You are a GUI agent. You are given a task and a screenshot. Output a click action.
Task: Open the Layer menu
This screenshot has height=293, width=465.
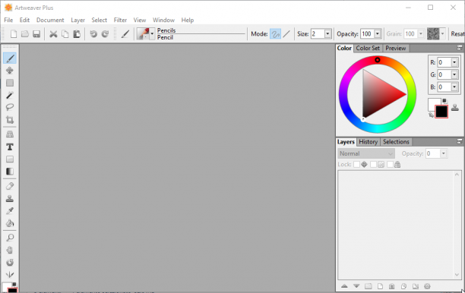pyautogui.click(x=77, y=20)
